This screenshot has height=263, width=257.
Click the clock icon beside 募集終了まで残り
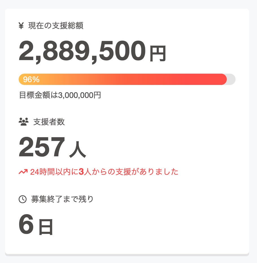(23, 199)
